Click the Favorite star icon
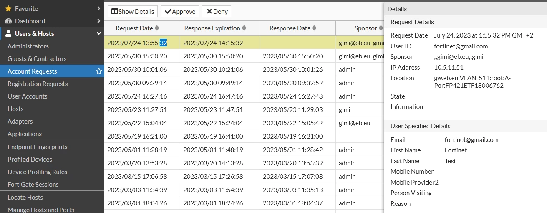Viewport: 547px width, 213px height. tap(8, 8)
